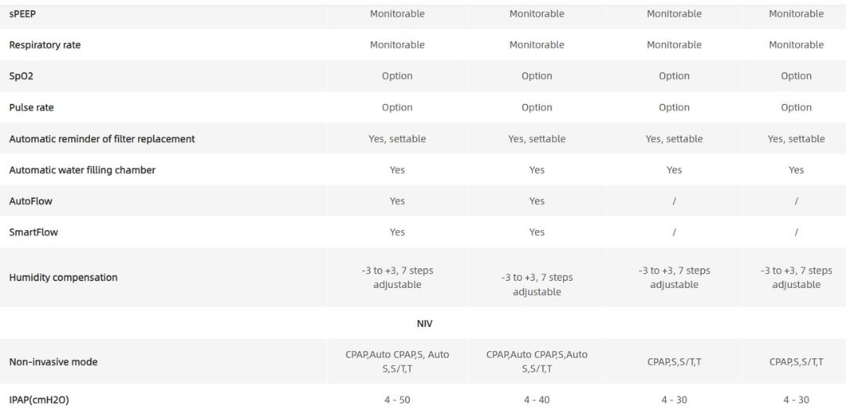Select the Respiratory rate row label
This screenshot has width=846, height=417.
tap(45, 45)
